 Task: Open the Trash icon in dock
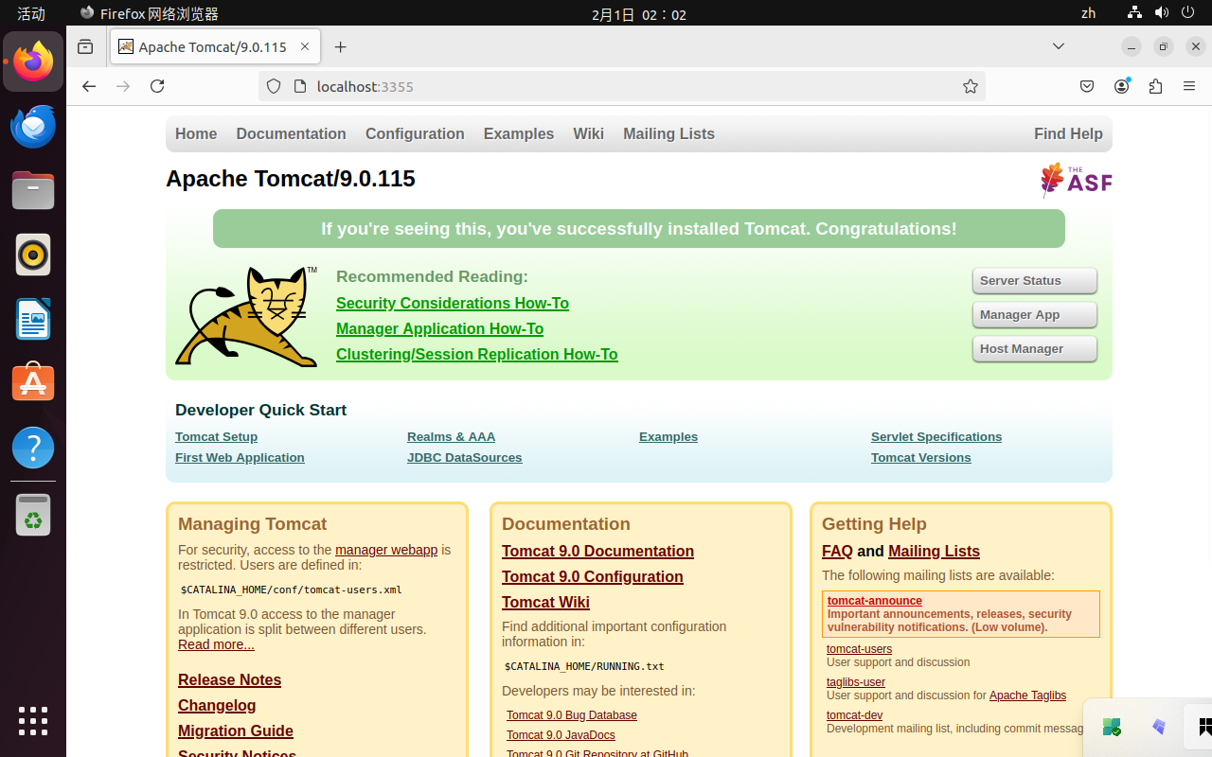pyautogui.click(x=33, y=516)
